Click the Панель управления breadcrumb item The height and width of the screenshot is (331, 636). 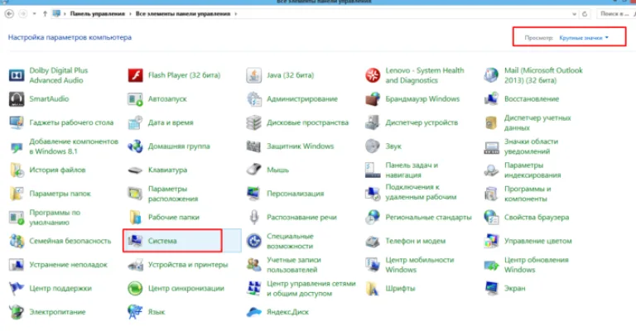98,14
